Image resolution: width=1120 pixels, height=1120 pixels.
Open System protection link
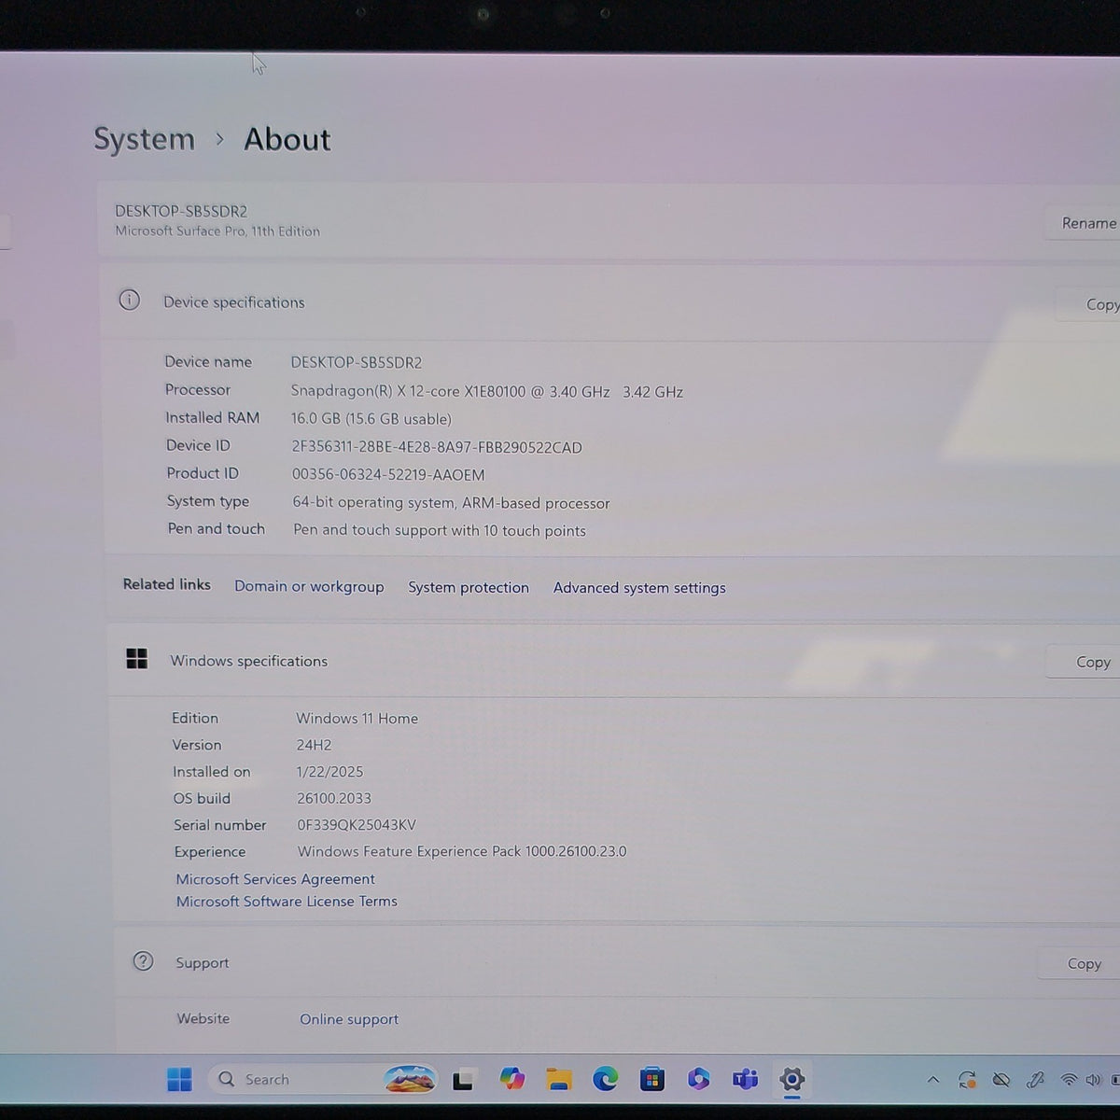(469, 587)
